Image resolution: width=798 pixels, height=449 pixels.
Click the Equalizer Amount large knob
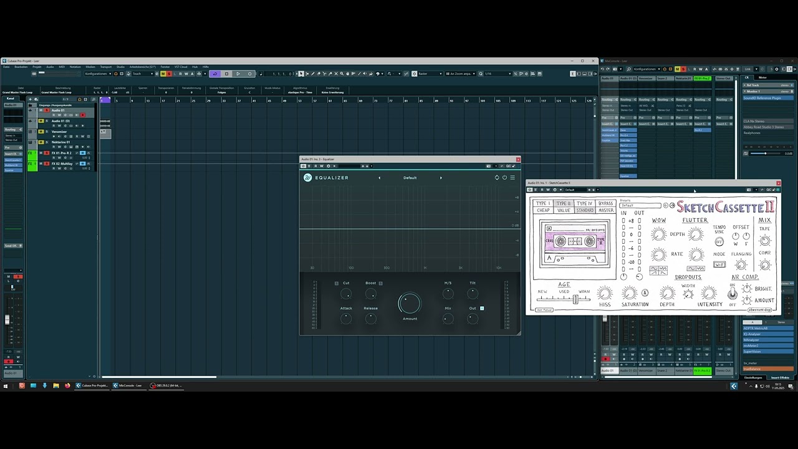click(410, 303)
